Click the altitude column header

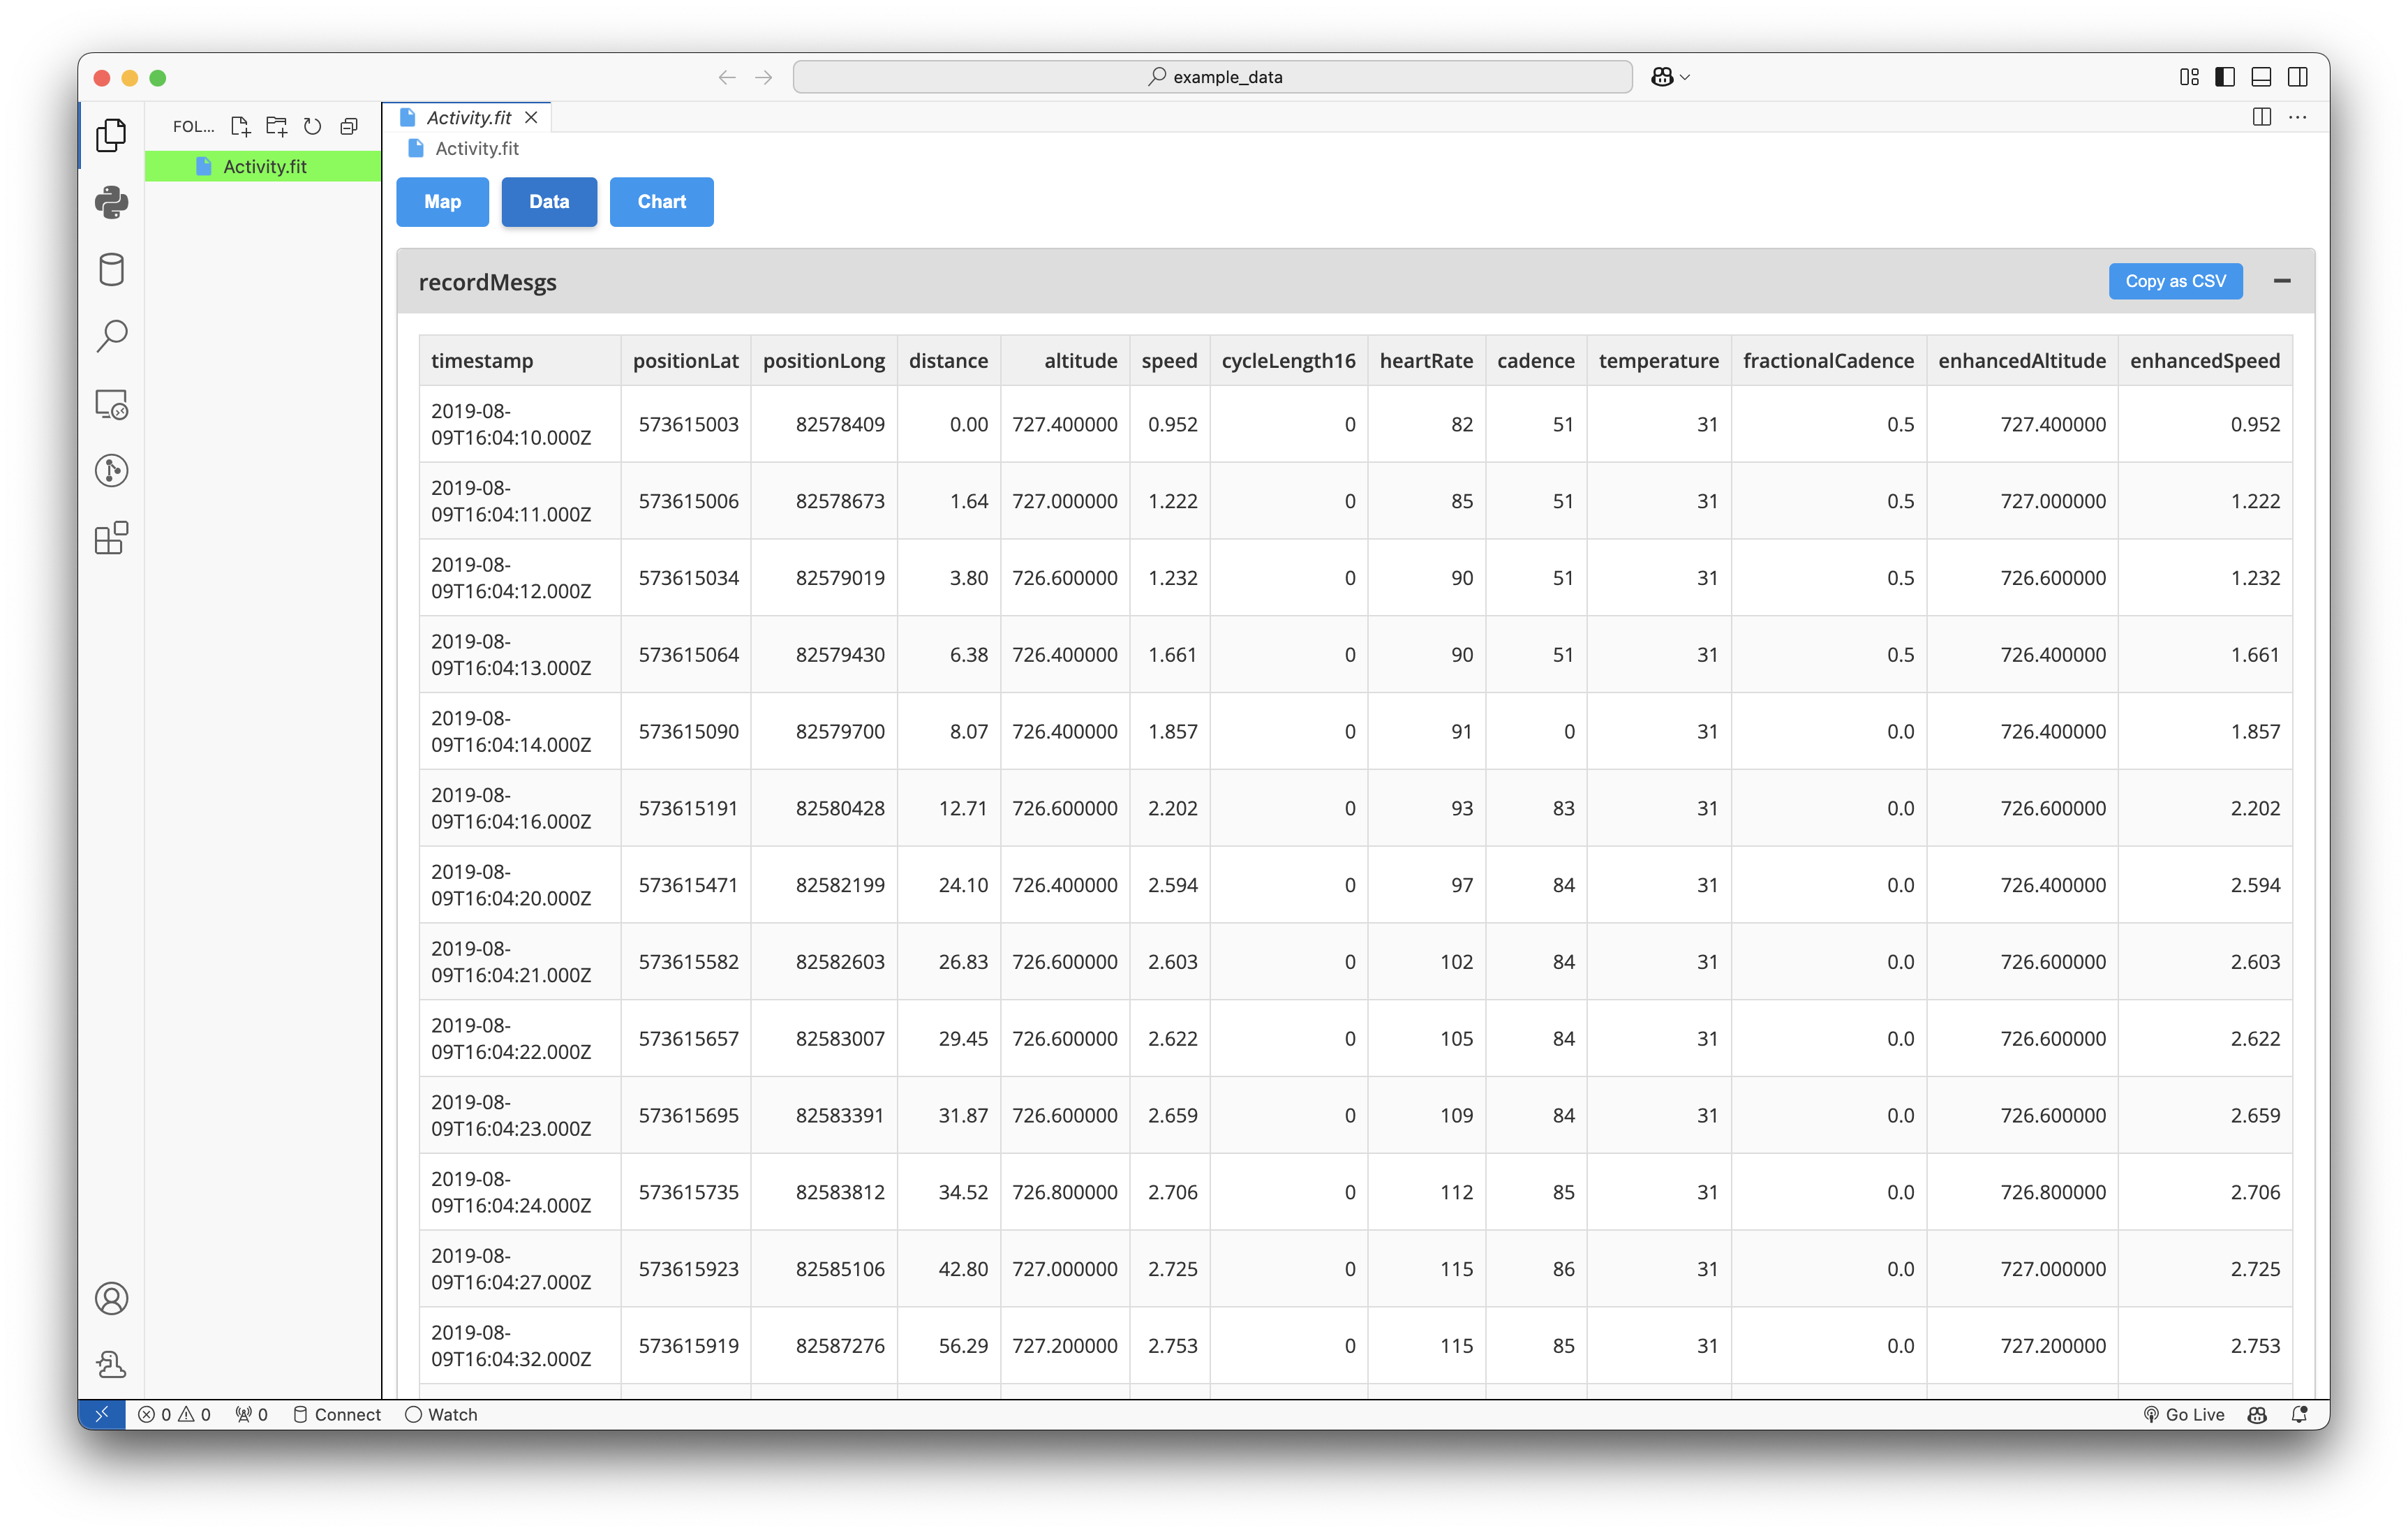pyautogui.click(x=1065, y=360)
